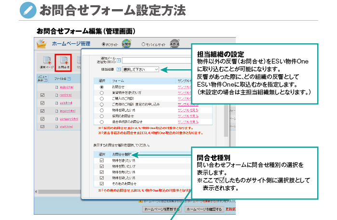The height and width of the screenshot is (220, 337).
Task: Select the お問合せ form radio button
Action: click(102, 87)
